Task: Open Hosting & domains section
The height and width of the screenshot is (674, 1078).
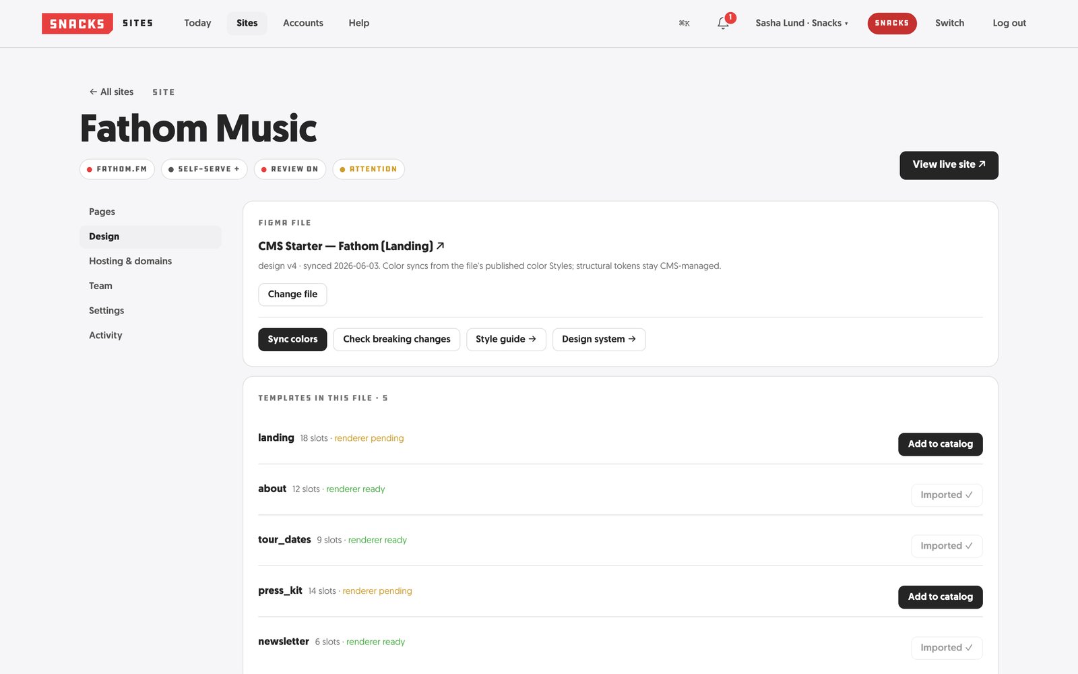Action: click(150, 262)
